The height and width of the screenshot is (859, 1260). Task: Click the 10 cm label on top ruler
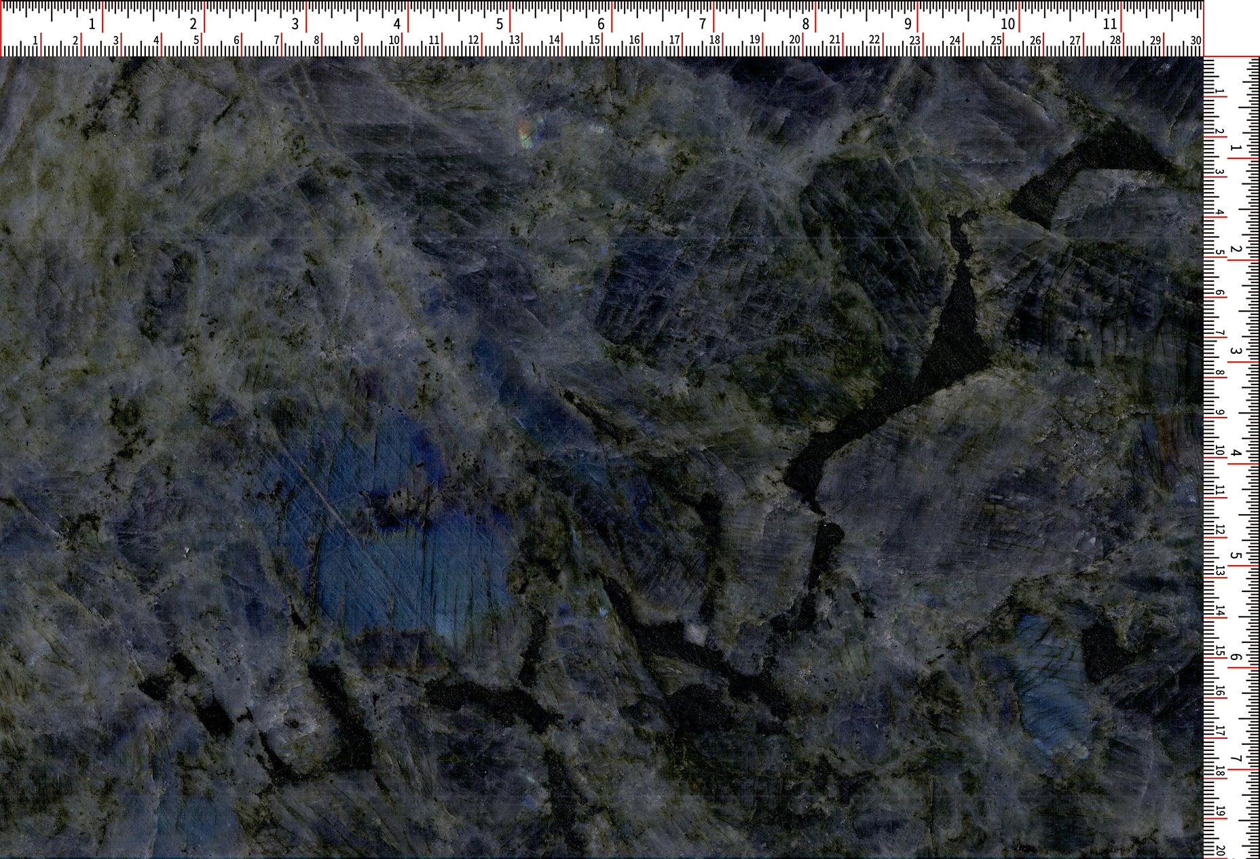click(x=394, y=41)
